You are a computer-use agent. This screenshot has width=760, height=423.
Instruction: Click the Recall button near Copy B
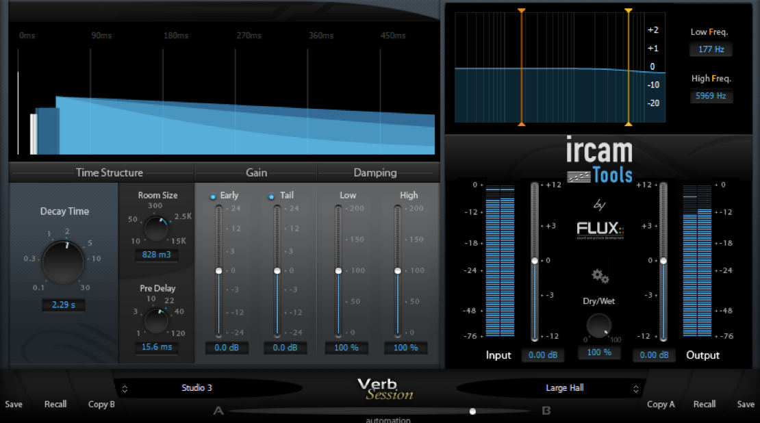55,405
